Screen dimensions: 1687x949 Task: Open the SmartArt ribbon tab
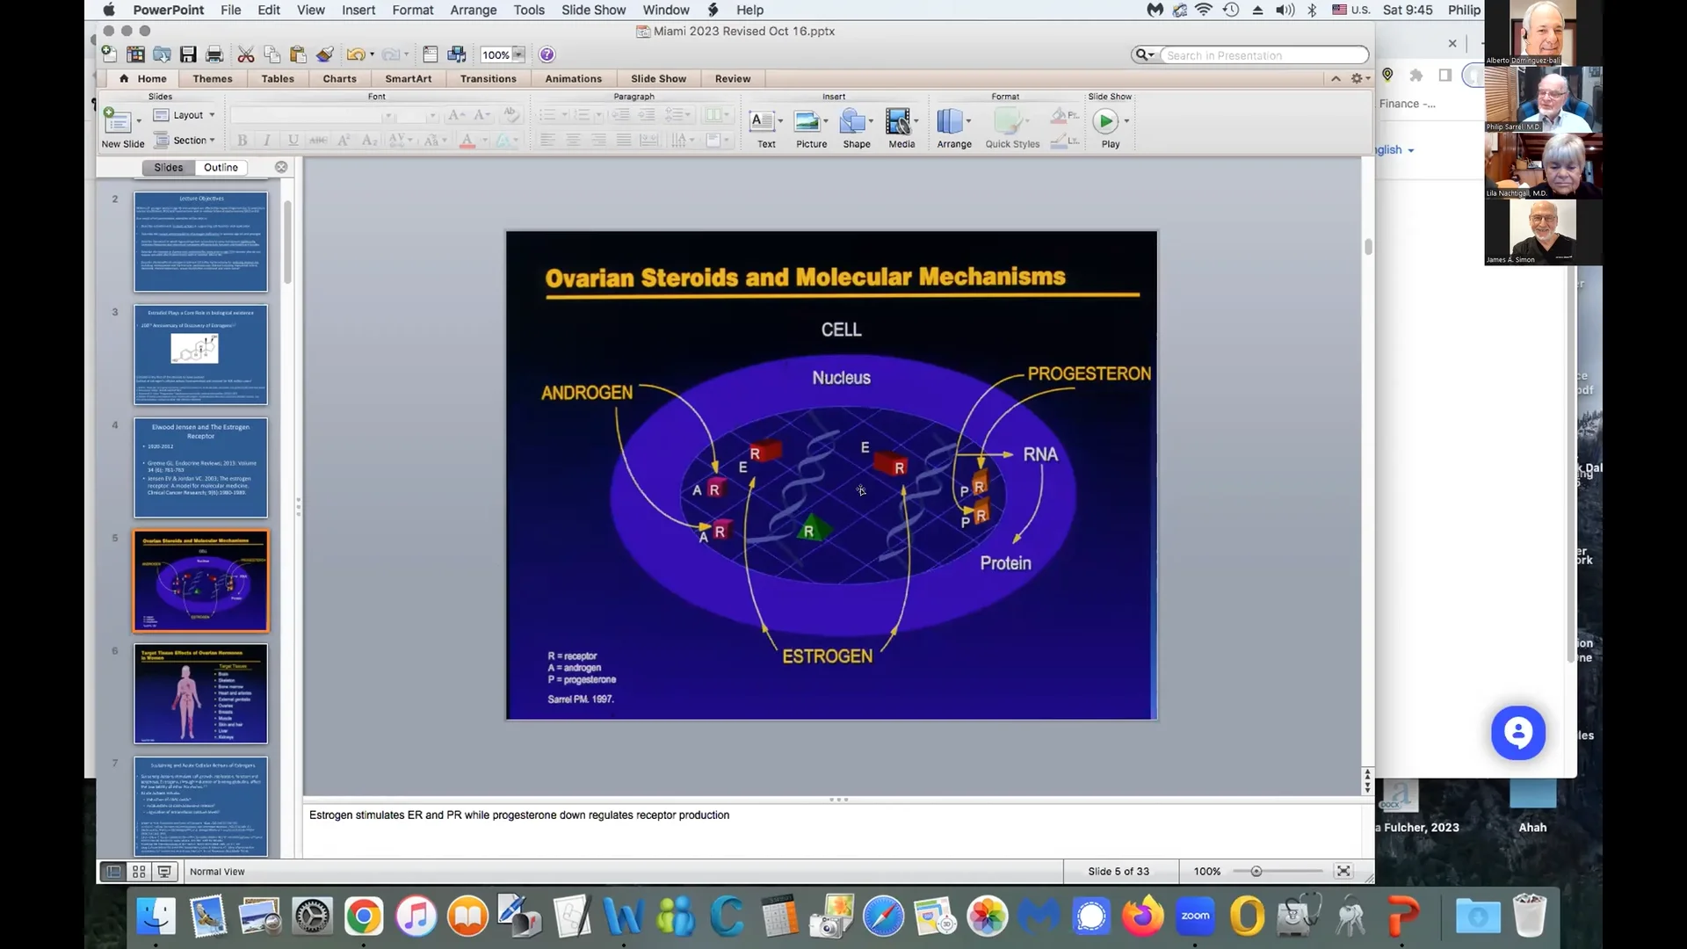[409, 78]
